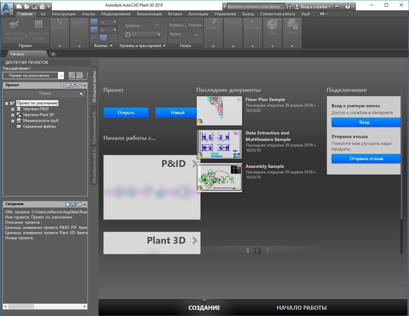Click the preview icon in Сведения header
Viewport: 409px width, 316px height.
(x=74, y=205)
